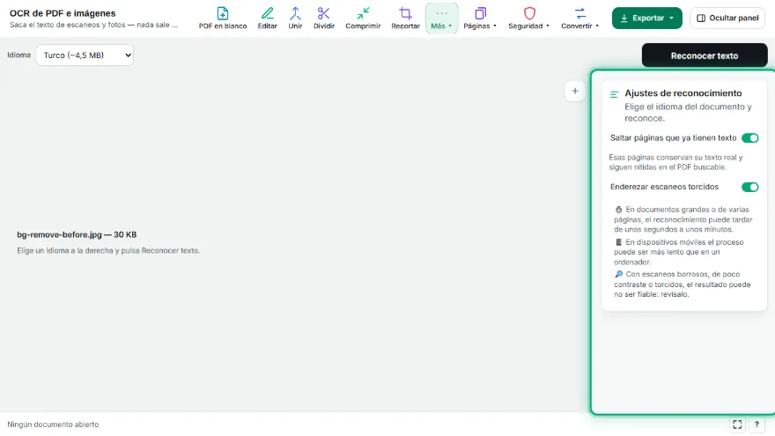This screenshot has width=775, height=436.
Task: Click the Ningún documento abierto status text
Action: [x=53, y=425]
